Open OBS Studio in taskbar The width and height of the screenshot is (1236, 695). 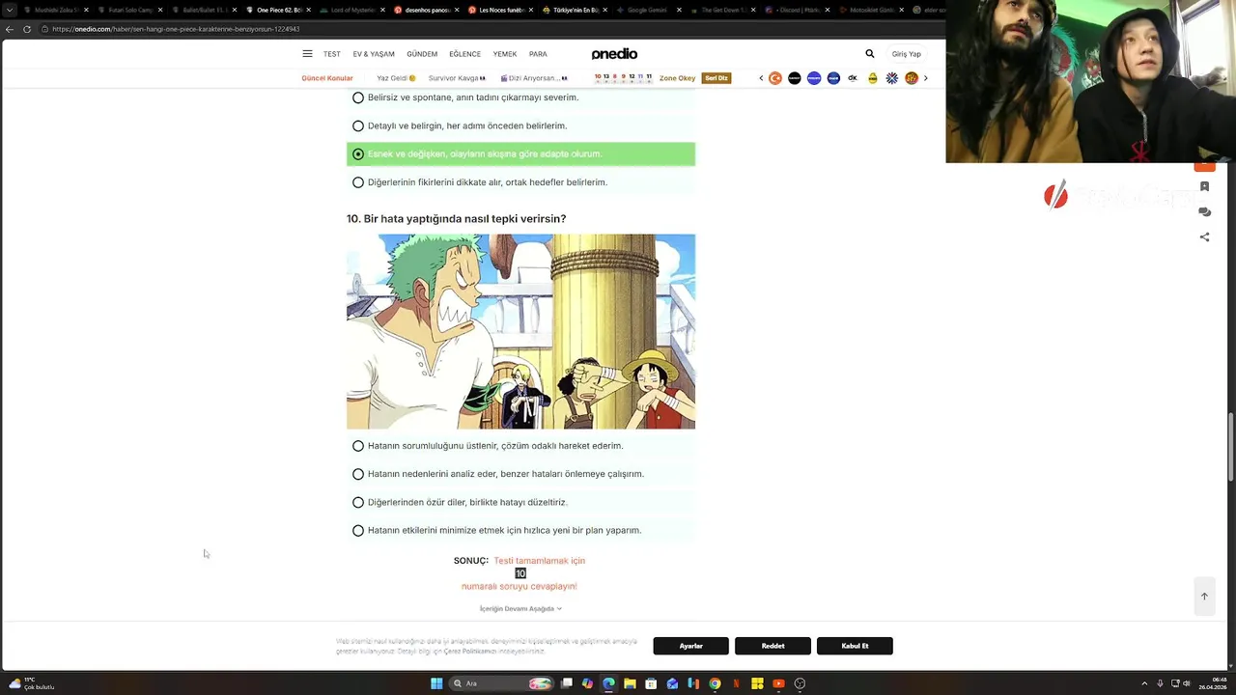pyautogui.click(x=800, y=683)
